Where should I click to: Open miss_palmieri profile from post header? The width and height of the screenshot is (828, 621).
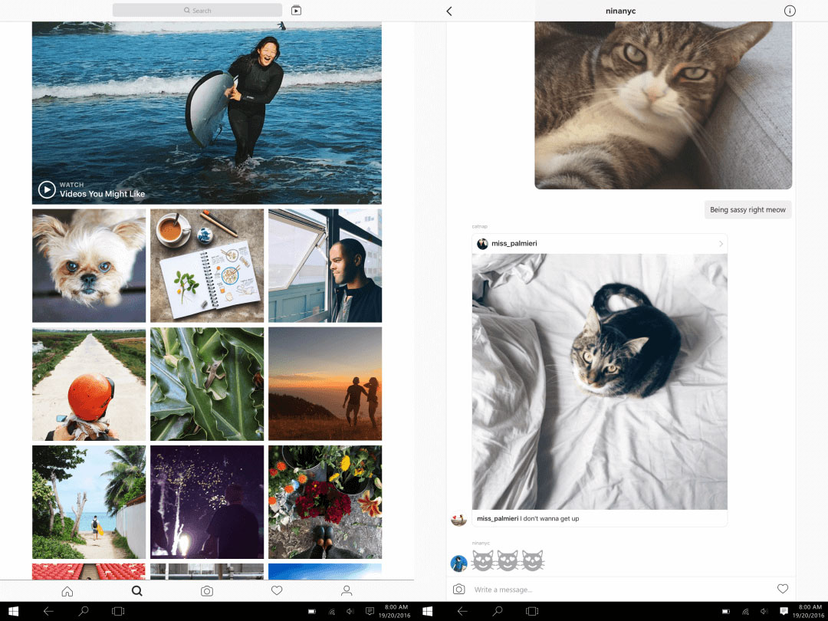(514, 244)
